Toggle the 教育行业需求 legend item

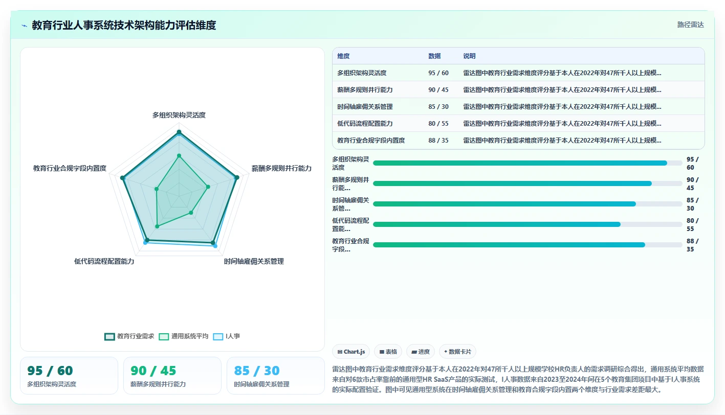click(x=129, y=336)
